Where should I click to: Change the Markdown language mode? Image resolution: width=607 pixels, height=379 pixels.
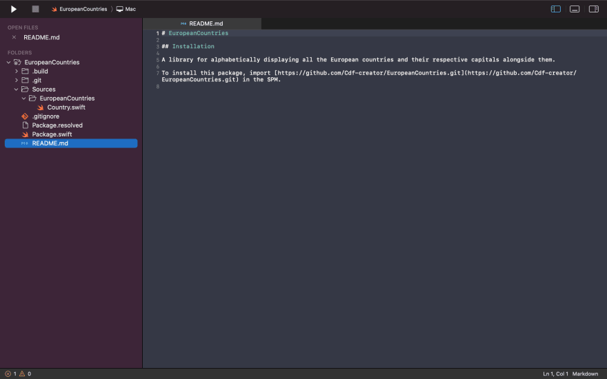[x=585, y=374]
